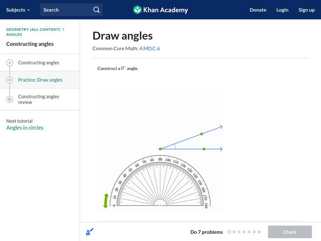Click the search magnifying glass icon
The width and height of the screenshot is (321, 241).
tap(95, 9)
